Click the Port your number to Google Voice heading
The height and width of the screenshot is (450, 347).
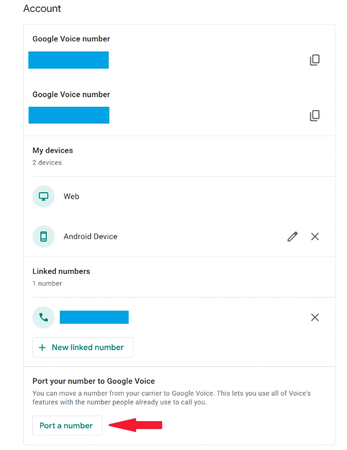(94, 381)
